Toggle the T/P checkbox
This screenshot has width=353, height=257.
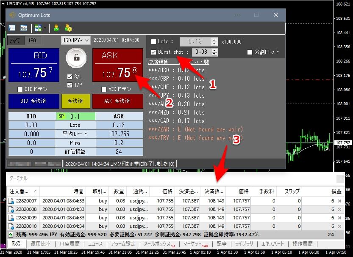pyautogui.click(x=70, y=85)
